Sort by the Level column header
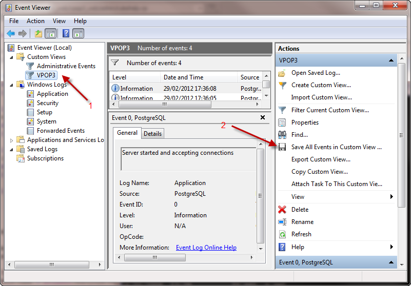 coord(135,77)
